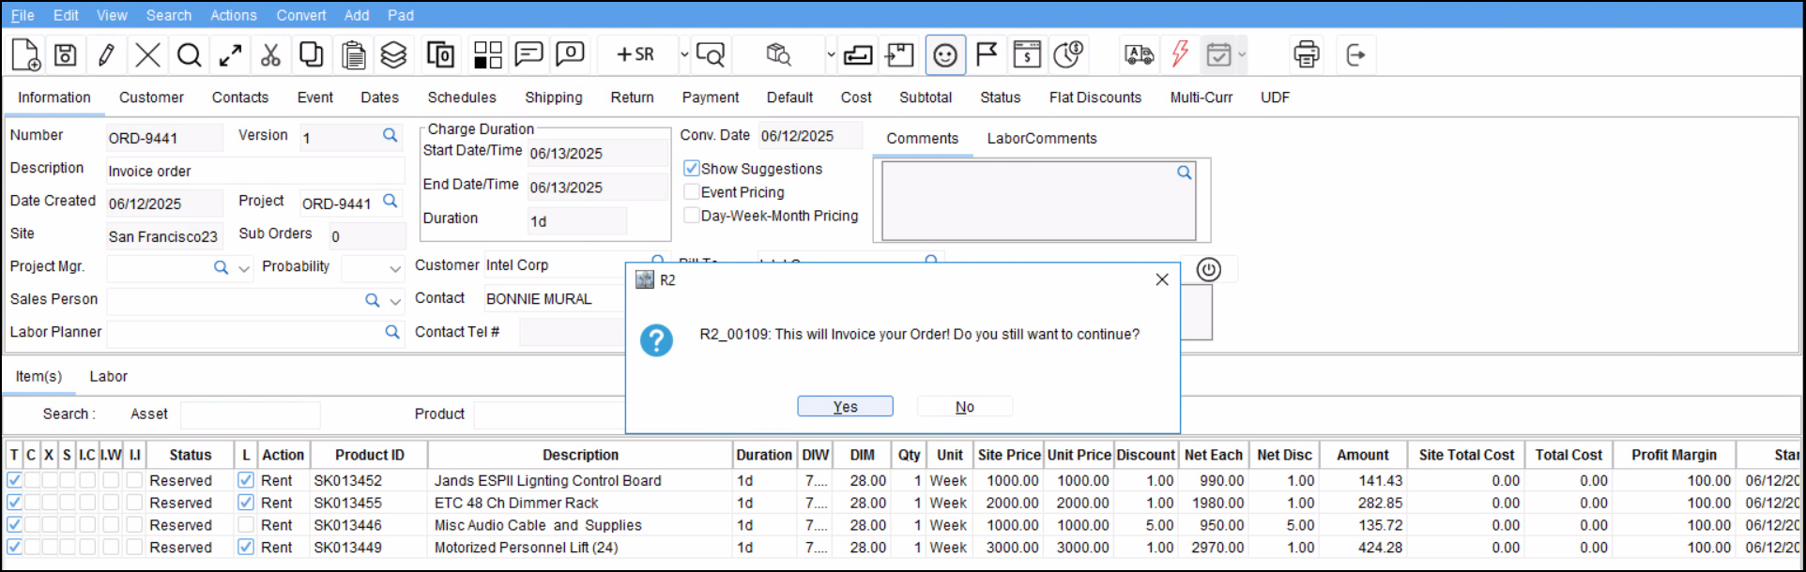Open the +SR button dropdown arrow

[683, 55]
